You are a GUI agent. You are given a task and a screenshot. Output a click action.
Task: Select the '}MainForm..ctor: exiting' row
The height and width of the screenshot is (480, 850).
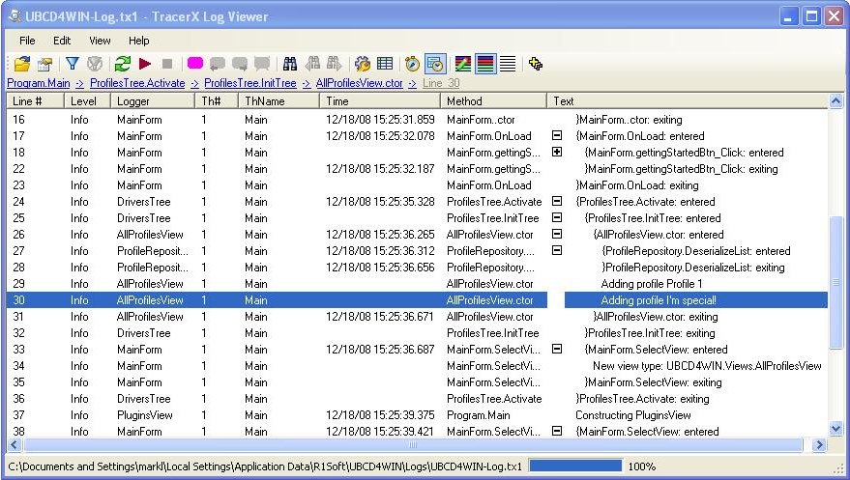[418, 120]
